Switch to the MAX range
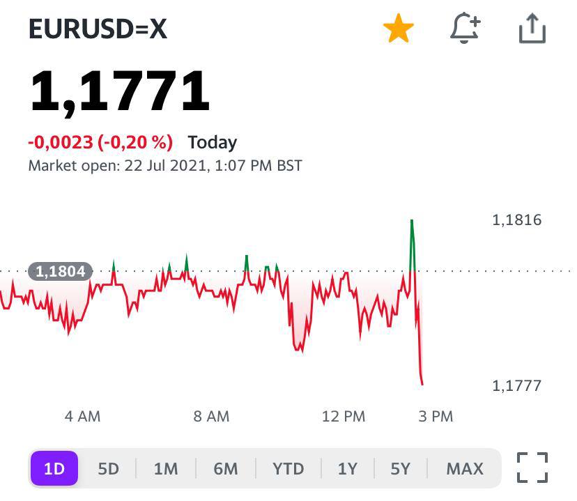Screen dimensions: 577x501 [x=465, y=468]
